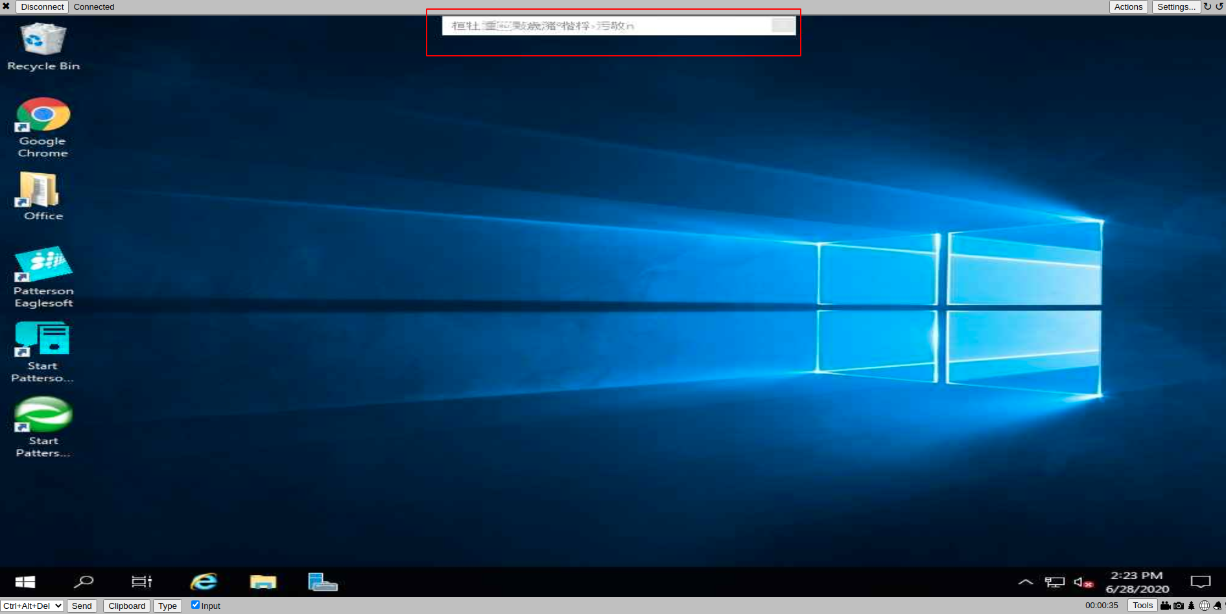Open the clock showing 2:23 PM
This screenshot has height=614, width=1226.
[1137, 582]
